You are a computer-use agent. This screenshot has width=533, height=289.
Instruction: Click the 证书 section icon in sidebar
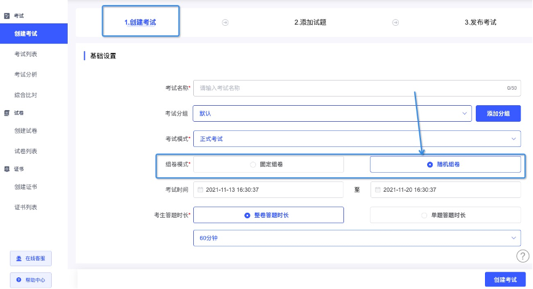coord(7,169)
